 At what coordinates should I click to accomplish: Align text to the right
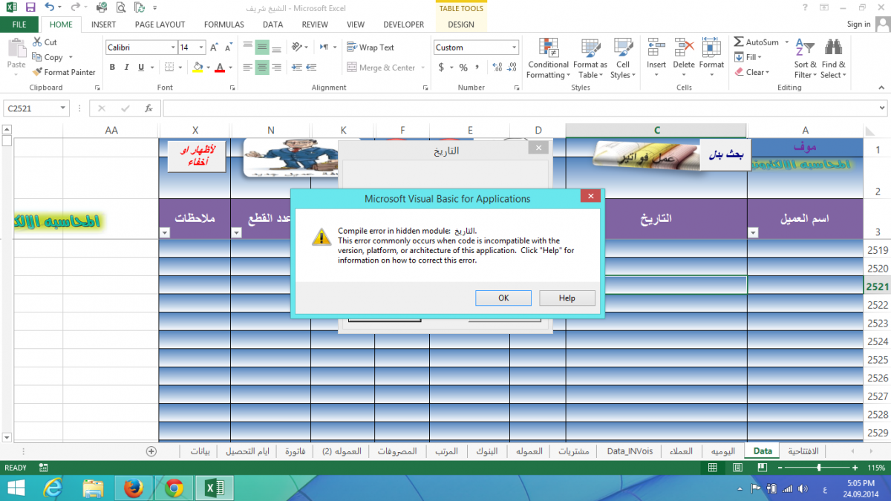click(276, 68)
